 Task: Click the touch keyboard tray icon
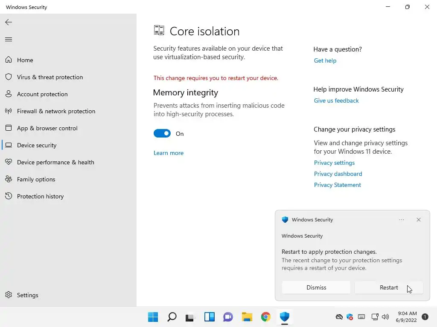tap(361, 317)
